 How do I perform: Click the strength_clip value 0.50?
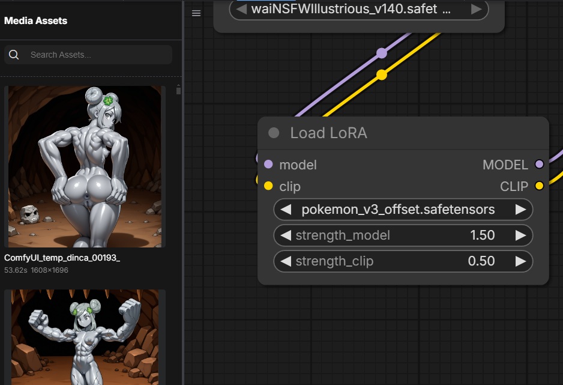click(481, 261)
